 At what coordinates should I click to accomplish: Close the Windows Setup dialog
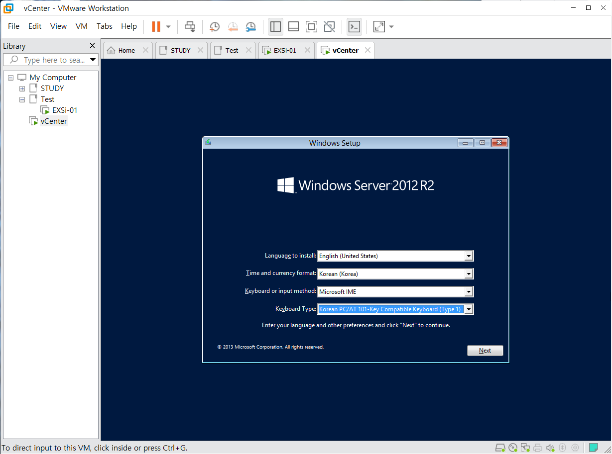point(499,143)
